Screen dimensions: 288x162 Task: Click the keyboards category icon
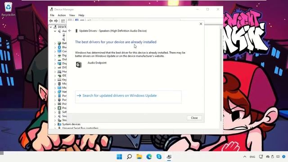click(59, 80)
